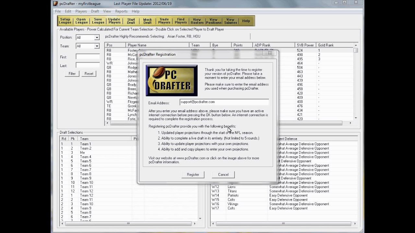Click the Team column header in Draft Selections
This screenshot has width=415, height=233.
click(105, 139)
